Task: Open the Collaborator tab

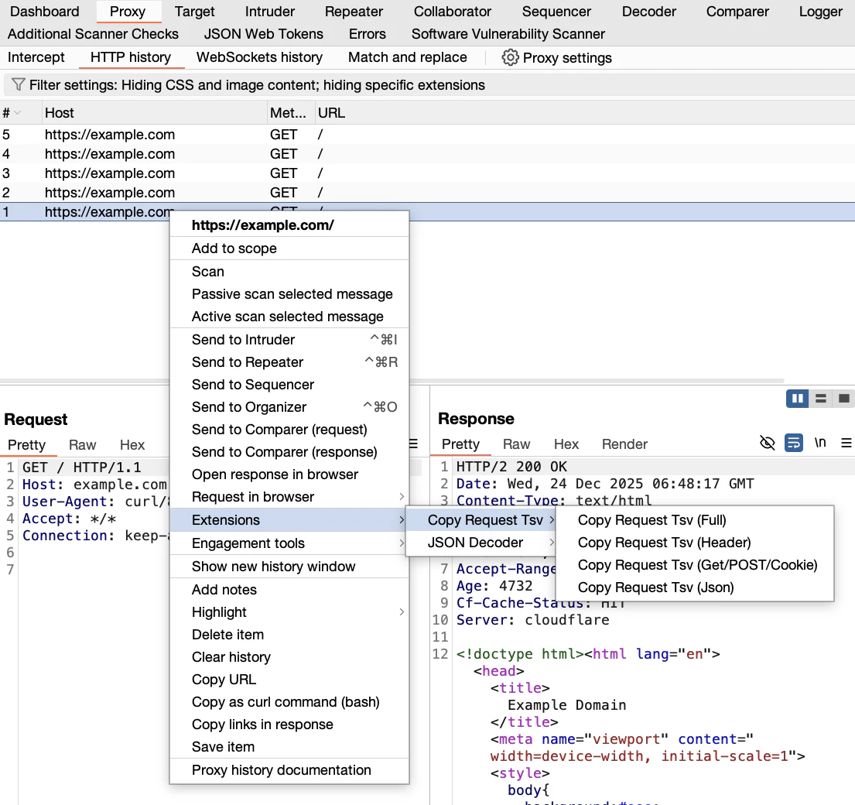Action: point(453,12)
